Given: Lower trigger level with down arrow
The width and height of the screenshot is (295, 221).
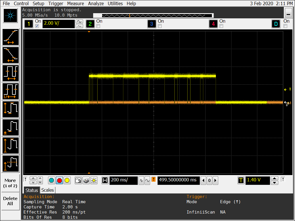Looking at the screenshot, I should coord(275,183).
